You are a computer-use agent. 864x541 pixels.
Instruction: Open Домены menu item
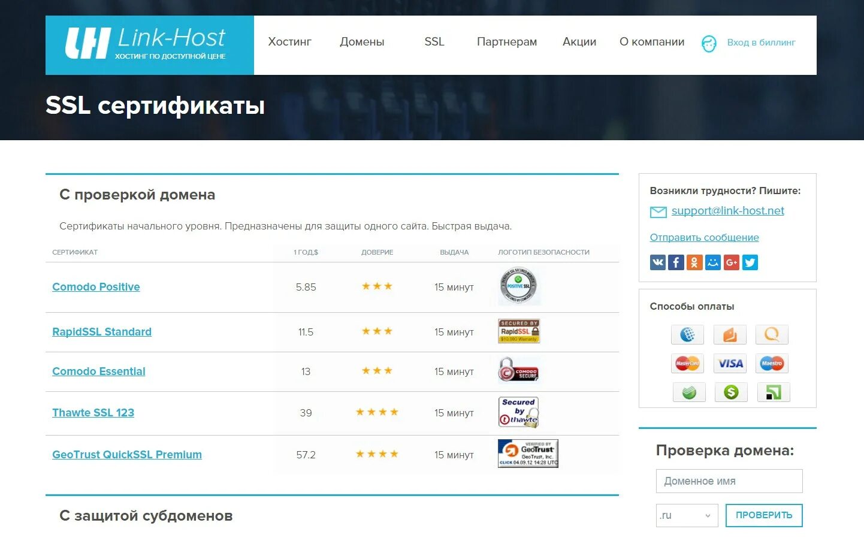click(362, 42)
